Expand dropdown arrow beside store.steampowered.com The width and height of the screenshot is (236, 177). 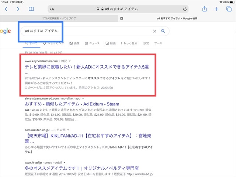coord(83,98)
